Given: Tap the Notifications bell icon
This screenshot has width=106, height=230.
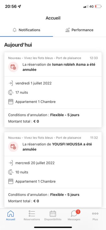Looking at the screenshot, I should point(15,30).
